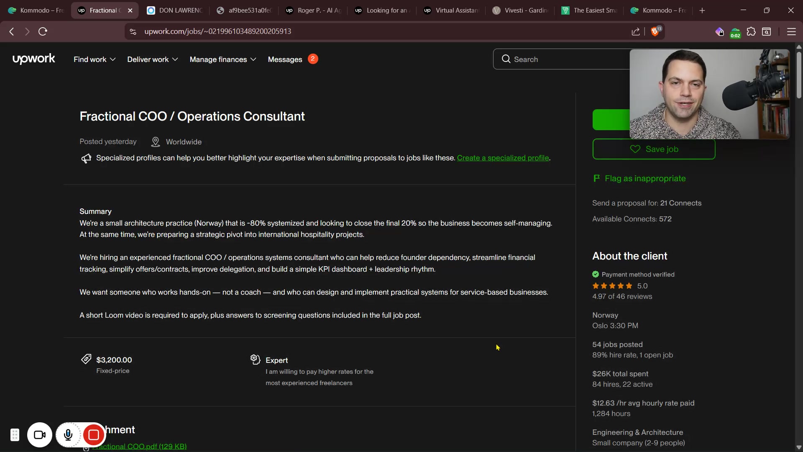The image size is (803, 452).
Task: Open the browser hamburger menu
Action: [x=791, y=32]
